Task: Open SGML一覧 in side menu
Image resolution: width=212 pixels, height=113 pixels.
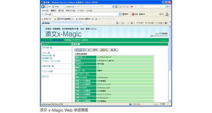Action: tap(46, 53)
